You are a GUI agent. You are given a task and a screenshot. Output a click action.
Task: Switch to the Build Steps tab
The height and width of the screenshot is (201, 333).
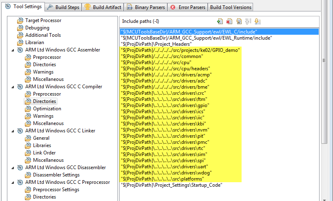coord(63,7)
